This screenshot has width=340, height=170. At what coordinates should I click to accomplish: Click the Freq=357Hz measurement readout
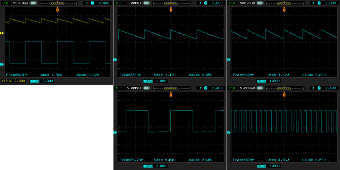pos(243,160)
